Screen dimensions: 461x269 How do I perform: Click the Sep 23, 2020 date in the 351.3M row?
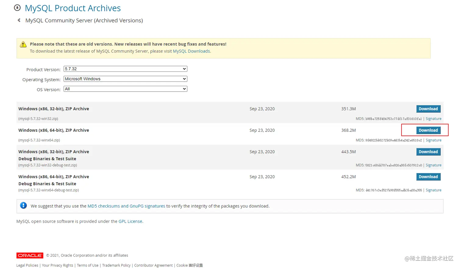[262, 109]
